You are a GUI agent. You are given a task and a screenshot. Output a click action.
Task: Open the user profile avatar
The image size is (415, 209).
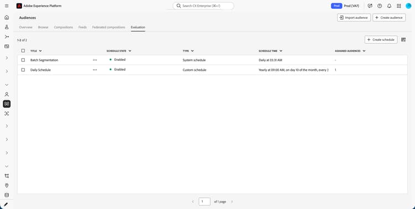click(x=408, y=6)
